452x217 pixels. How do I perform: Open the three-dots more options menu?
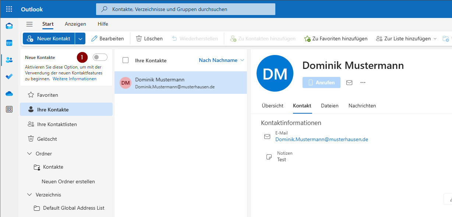tap(363, 82)
